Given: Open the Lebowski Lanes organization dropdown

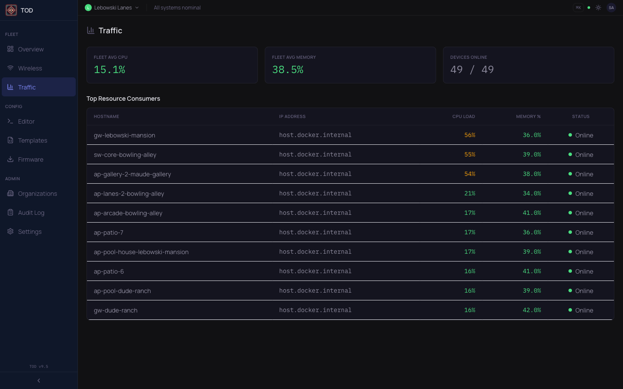Looking at the screenshot, I should pyautogui.click(x=112, y=7).
